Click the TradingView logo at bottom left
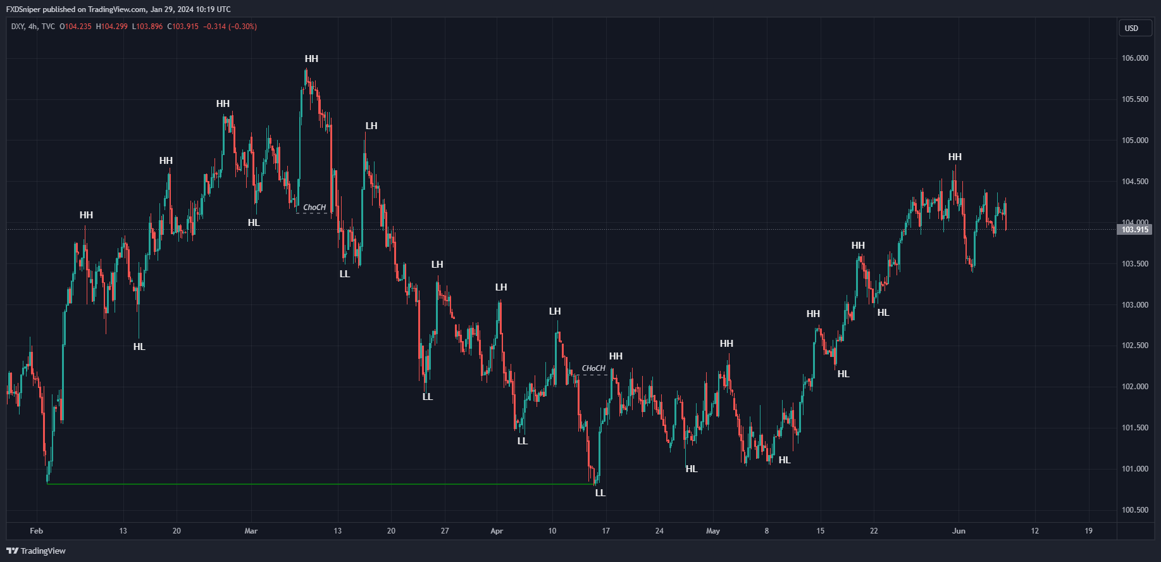 (36, 551)
